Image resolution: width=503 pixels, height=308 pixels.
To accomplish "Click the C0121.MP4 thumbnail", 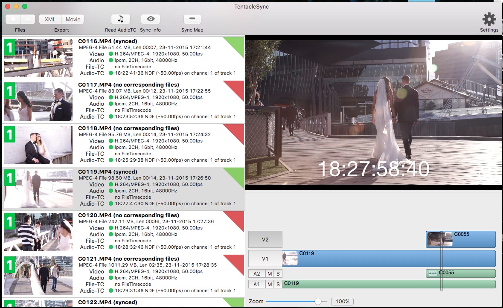I will tap(38, 276).
